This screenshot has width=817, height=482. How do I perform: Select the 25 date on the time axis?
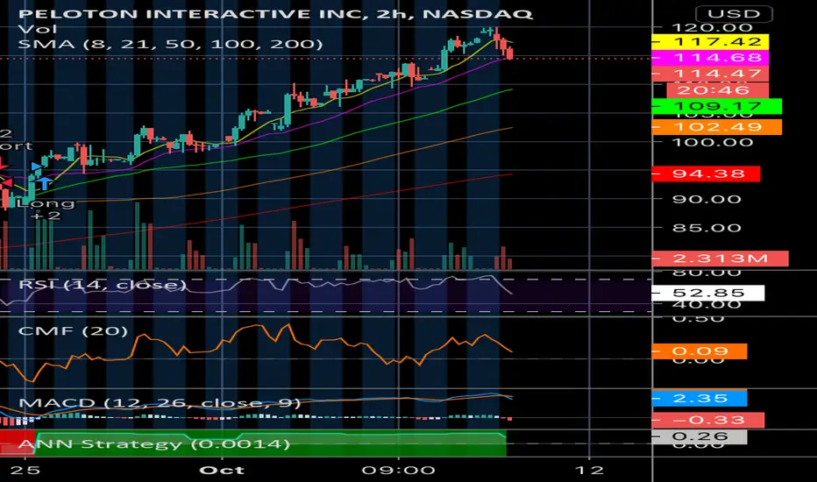(x=25, y=470)
